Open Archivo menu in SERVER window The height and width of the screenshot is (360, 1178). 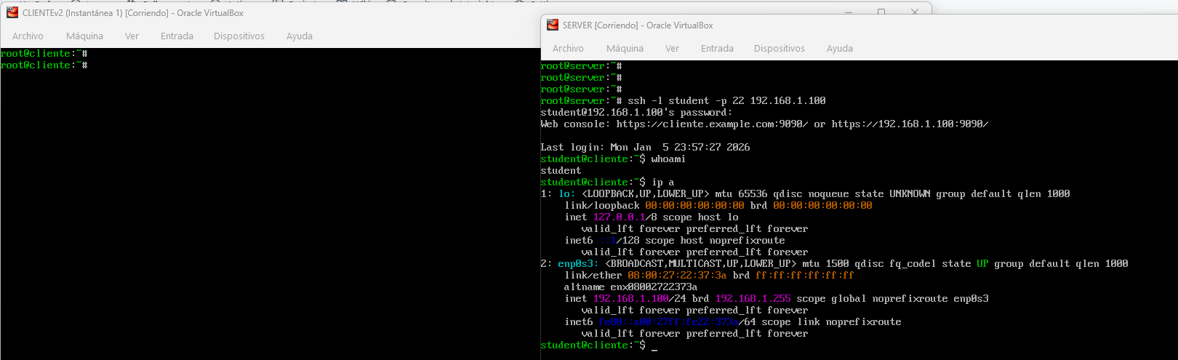[x=568, y=48]
